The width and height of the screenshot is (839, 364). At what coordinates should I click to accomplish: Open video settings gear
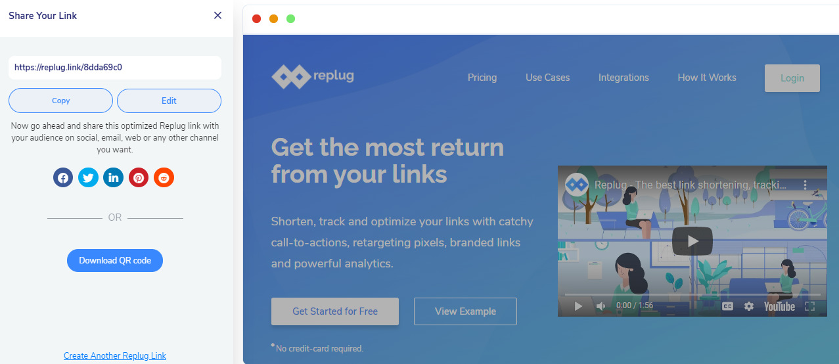coord(749,306)
